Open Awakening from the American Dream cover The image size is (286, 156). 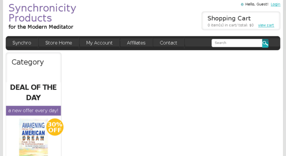coord(33,137)
